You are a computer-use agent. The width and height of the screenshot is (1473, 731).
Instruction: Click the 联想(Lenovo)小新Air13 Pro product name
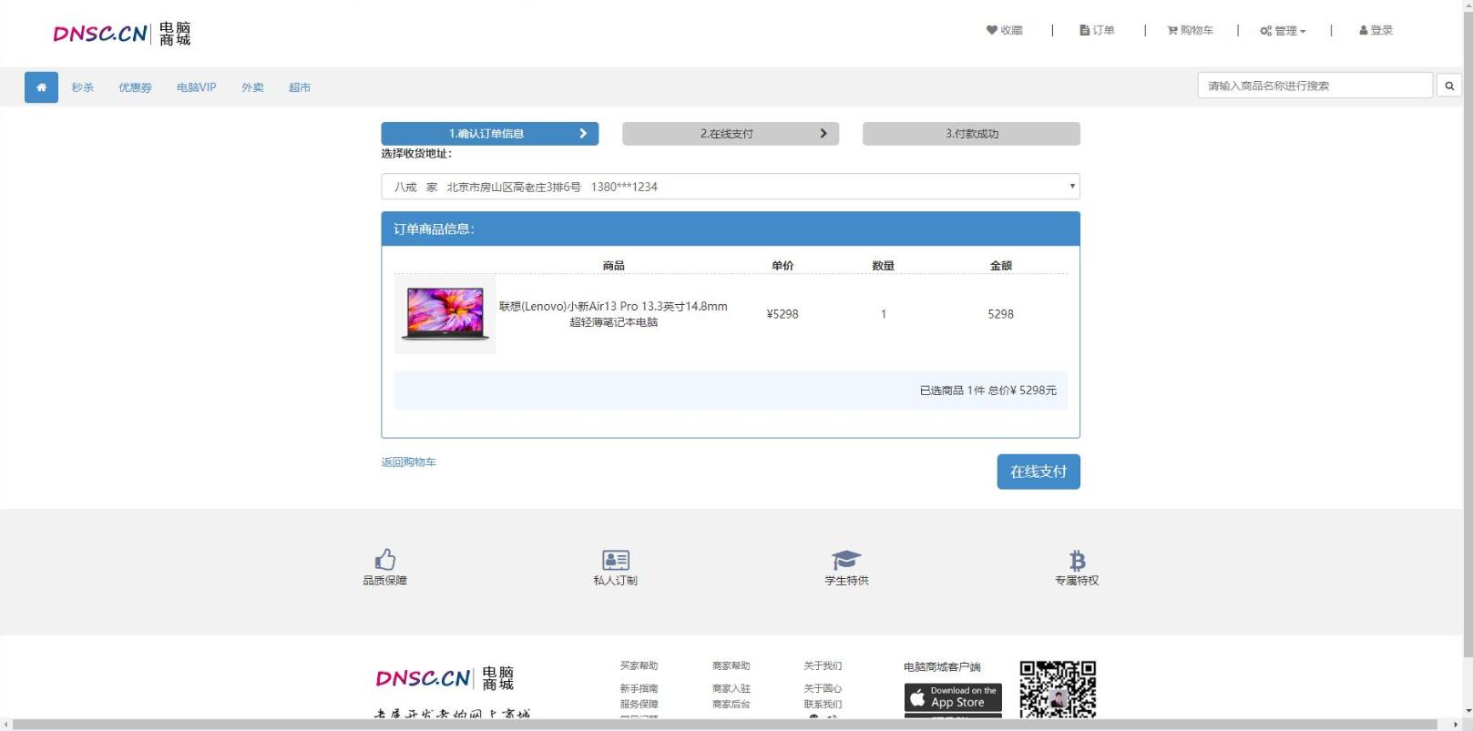(x=613, y=314)
